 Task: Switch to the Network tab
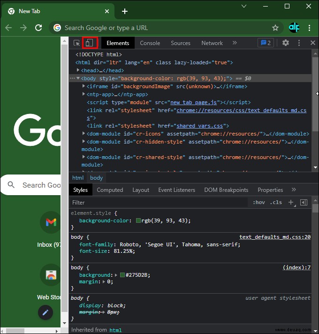click(212, 43)
